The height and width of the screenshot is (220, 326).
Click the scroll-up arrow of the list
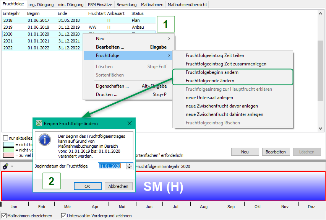(320, 13)
